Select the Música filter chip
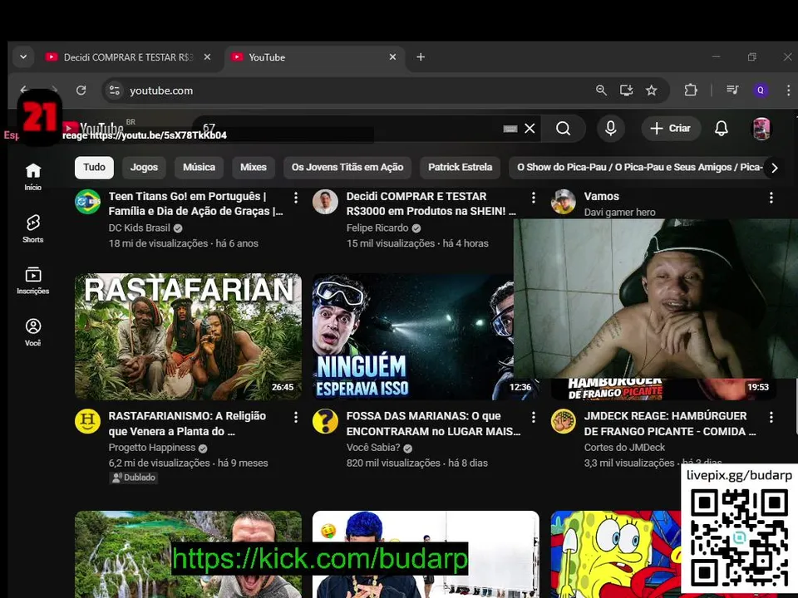 [x=199, y=167]
